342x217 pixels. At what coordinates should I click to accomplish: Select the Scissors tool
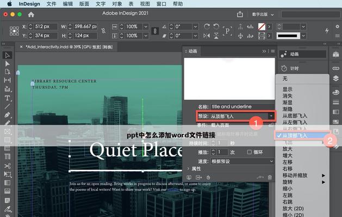[7, 166]
